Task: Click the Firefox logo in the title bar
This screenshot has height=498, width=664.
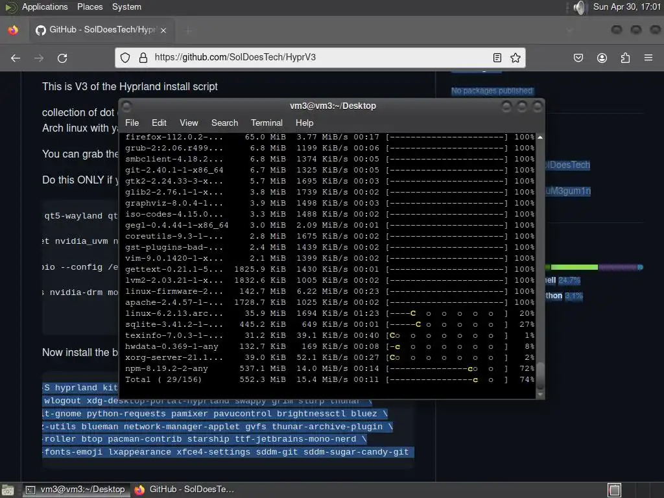Action: 13,30
